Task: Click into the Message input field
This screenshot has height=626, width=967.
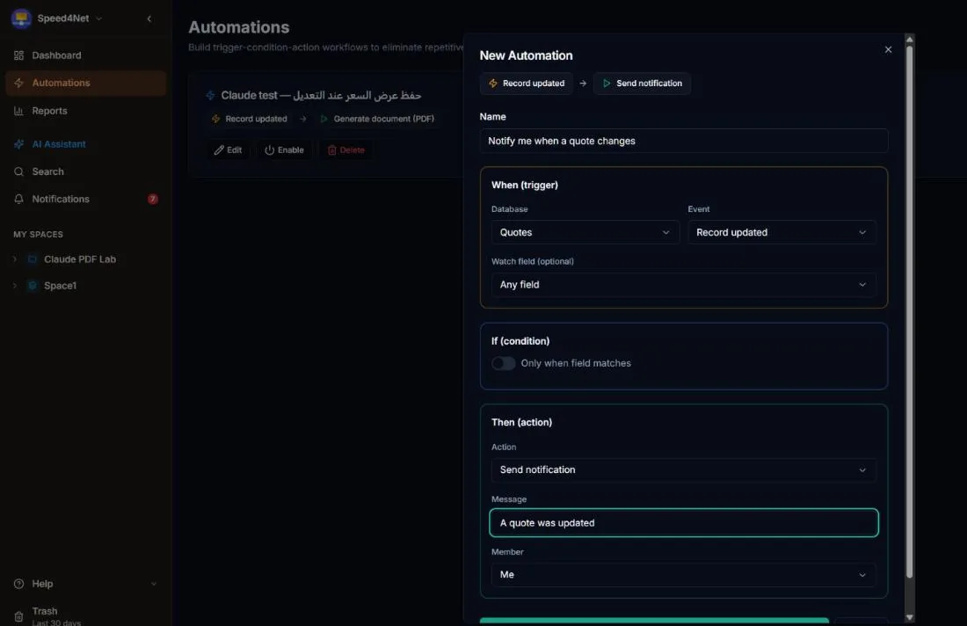Action: (x=683, y=522)
